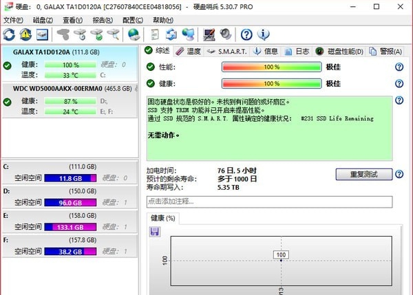This screenshot has width=413, height=295.
Task: Open the 配置(C) menu
Action: coord(133,20)
